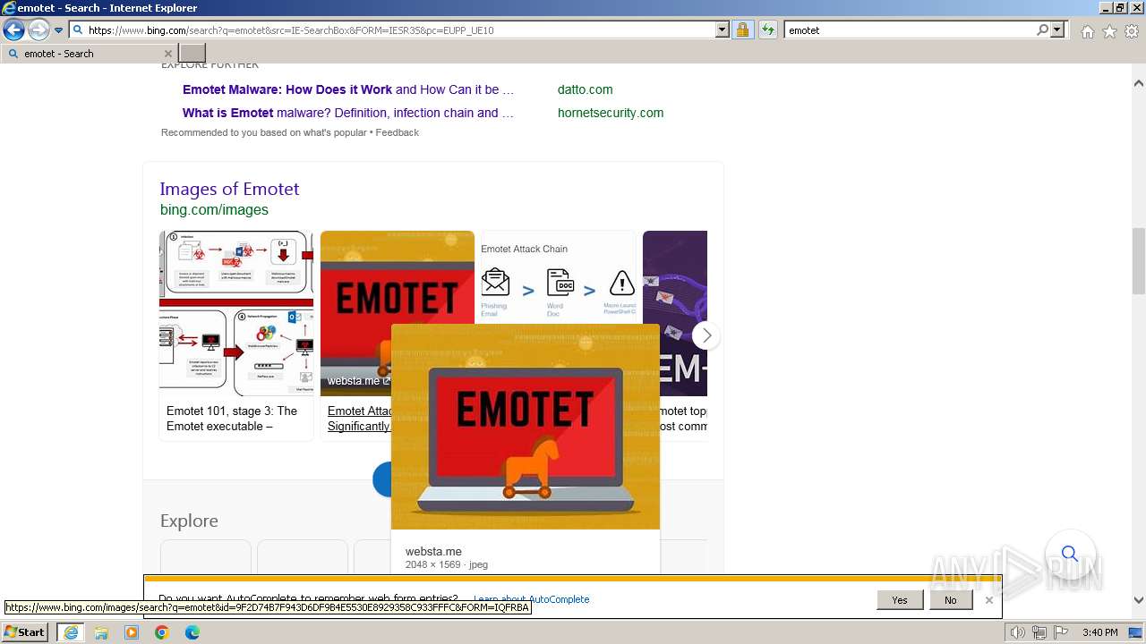Click the Refresh page icon
Image resolution: width=1146 pixels, height=644 pixels.
(767, 30)
